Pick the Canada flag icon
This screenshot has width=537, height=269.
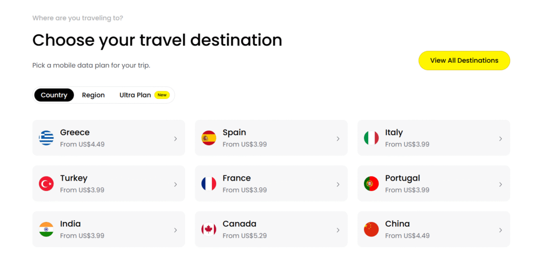(x=209, y=229)
